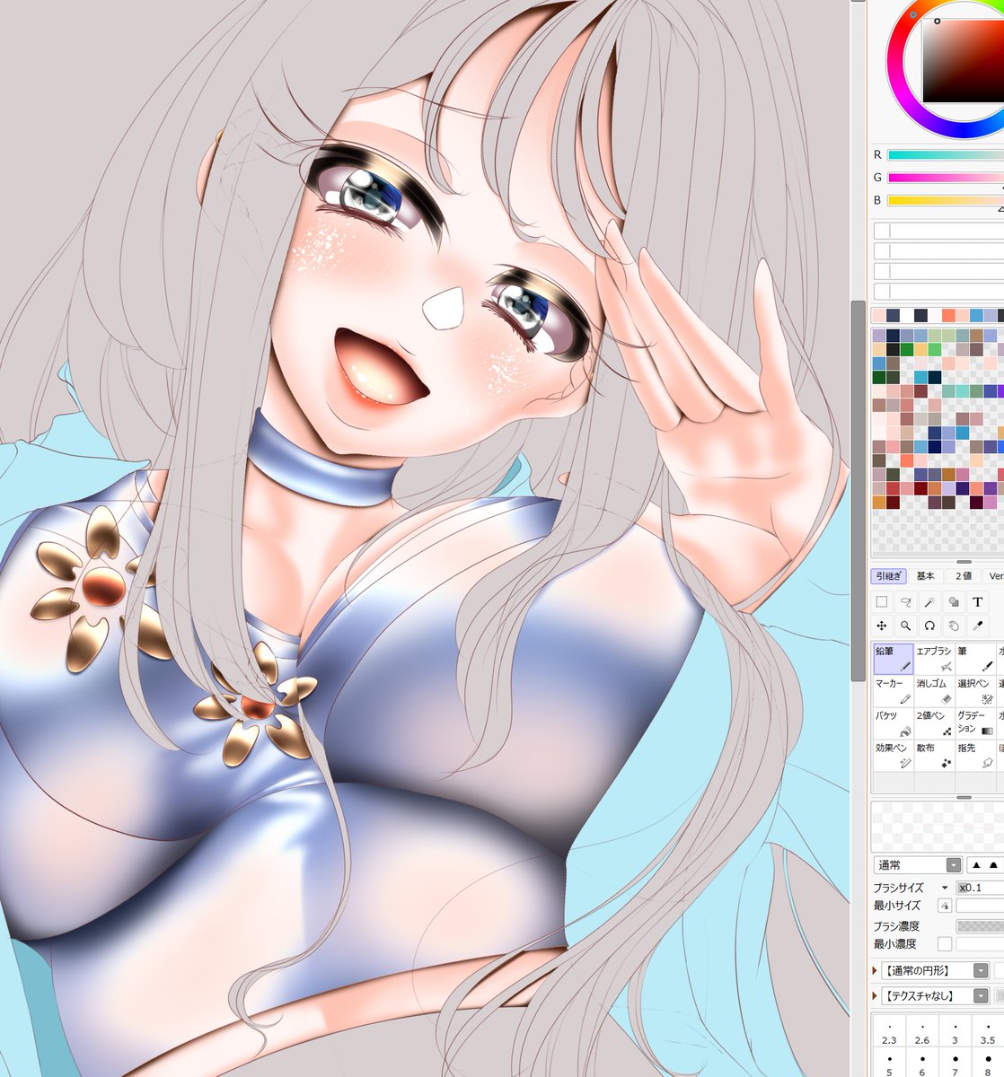The height and width of the screenshot is (1077, 1004).
Task: Choose the エアブラシ airbrush tool
Action: (934, 659)
